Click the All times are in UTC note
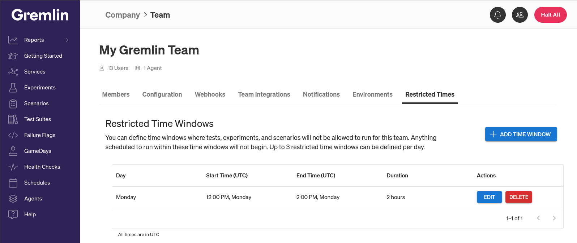The height and width of the screenshot is (243, 577). (138, 235)
